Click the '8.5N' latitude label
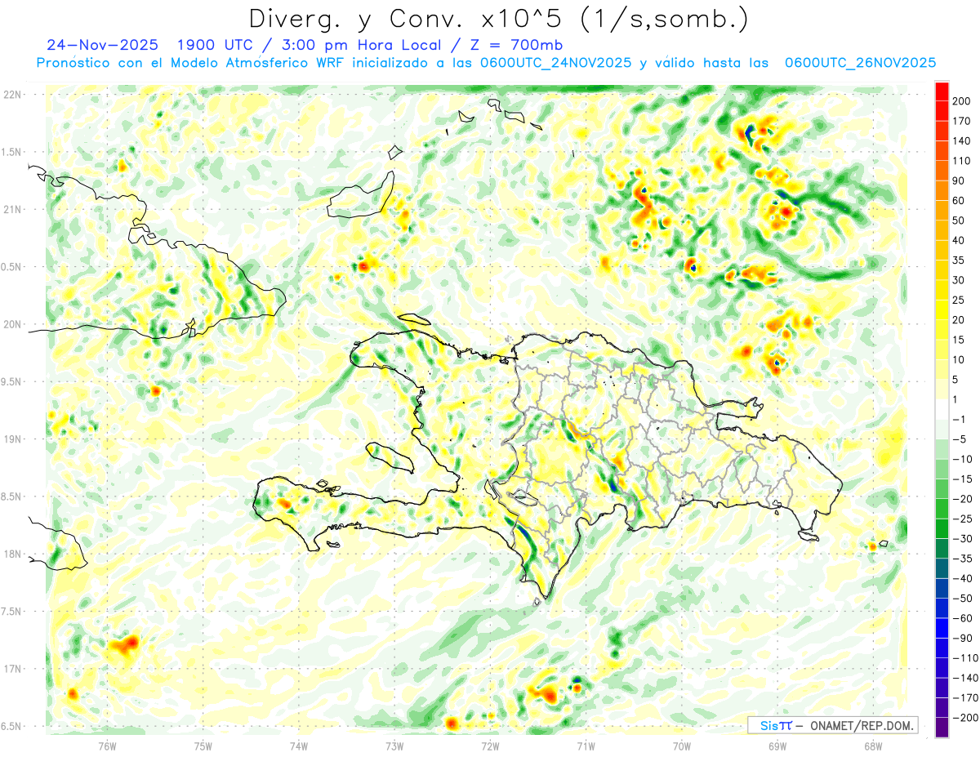This screenshot has width=980, height=757. [x=12, y=497]
